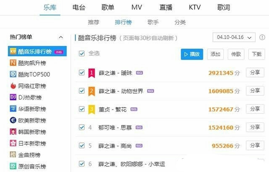
Task: Click the score 2921345 分
Action: [224, 73]
